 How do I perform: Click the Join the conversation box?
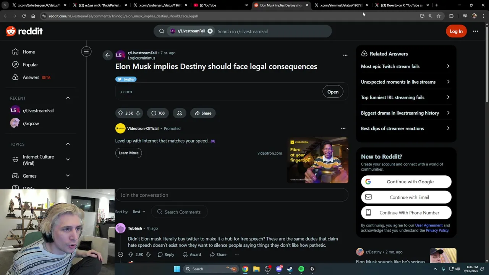(x=232, y=195)
